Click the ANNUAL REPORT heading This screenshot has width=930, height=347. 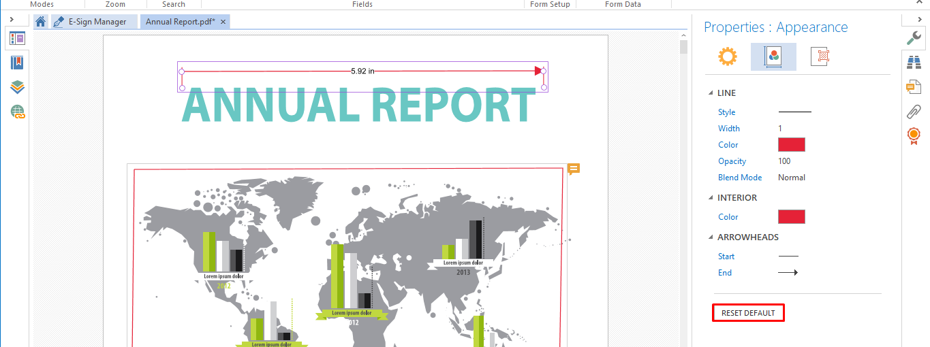pyautogui.click(x=359, y=105)
